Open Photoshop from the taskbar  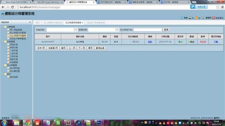point(99,123)
